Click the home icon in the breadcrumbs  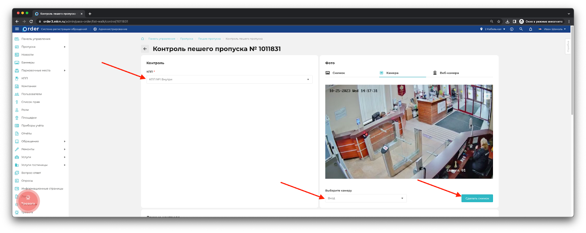click(x=142, y=39)
